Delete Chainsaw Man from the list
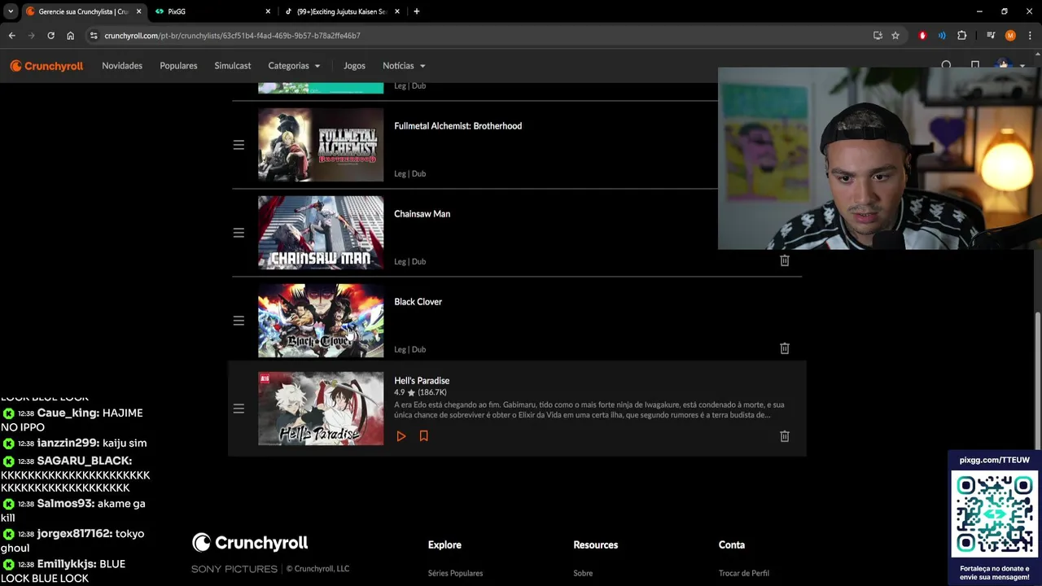1042x586 pixels. click(x=785, y=260)
